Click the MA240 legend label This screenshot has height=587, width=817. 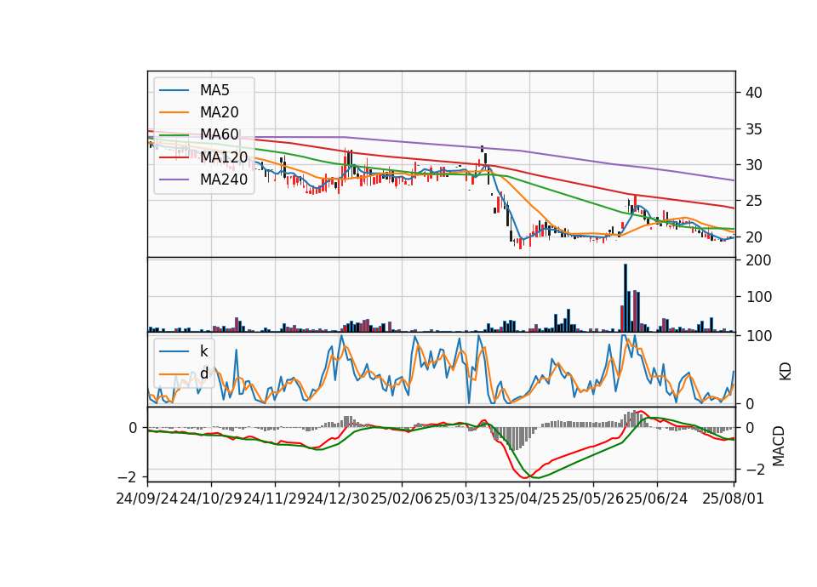point(224,180)
